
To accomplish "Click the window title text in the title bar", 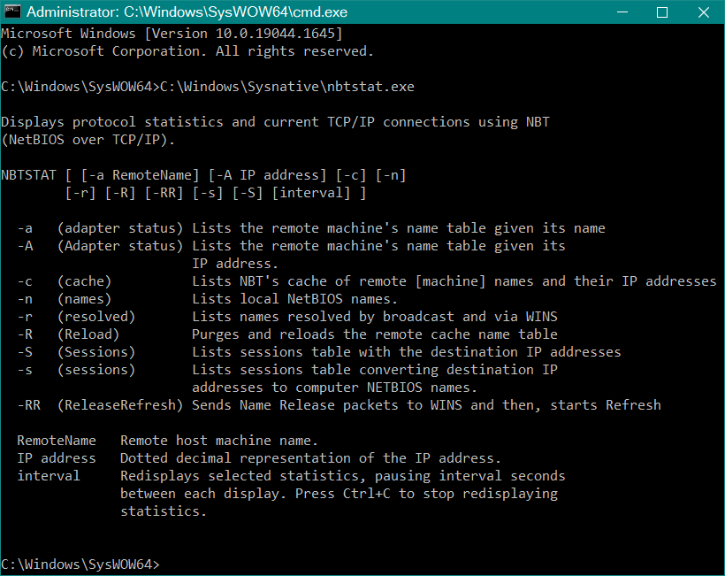I will [x=173, y=13].
